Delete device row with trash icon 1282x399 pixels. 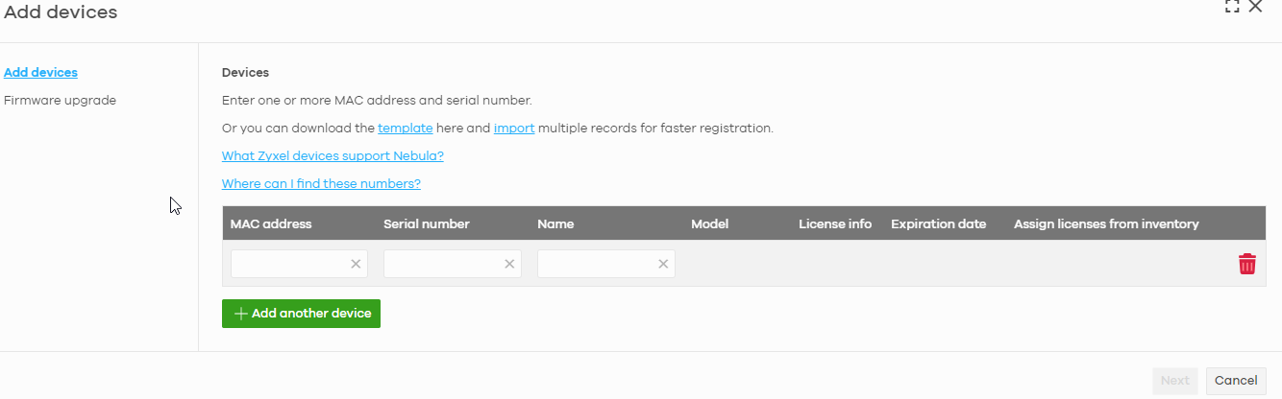point(1246,264)
